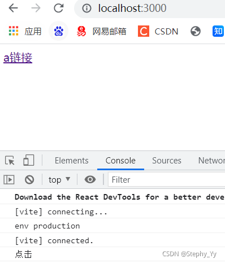Viewport: 225px width, 263px height.
Task: Switch to the Console tab
Action: click(120, 161)
